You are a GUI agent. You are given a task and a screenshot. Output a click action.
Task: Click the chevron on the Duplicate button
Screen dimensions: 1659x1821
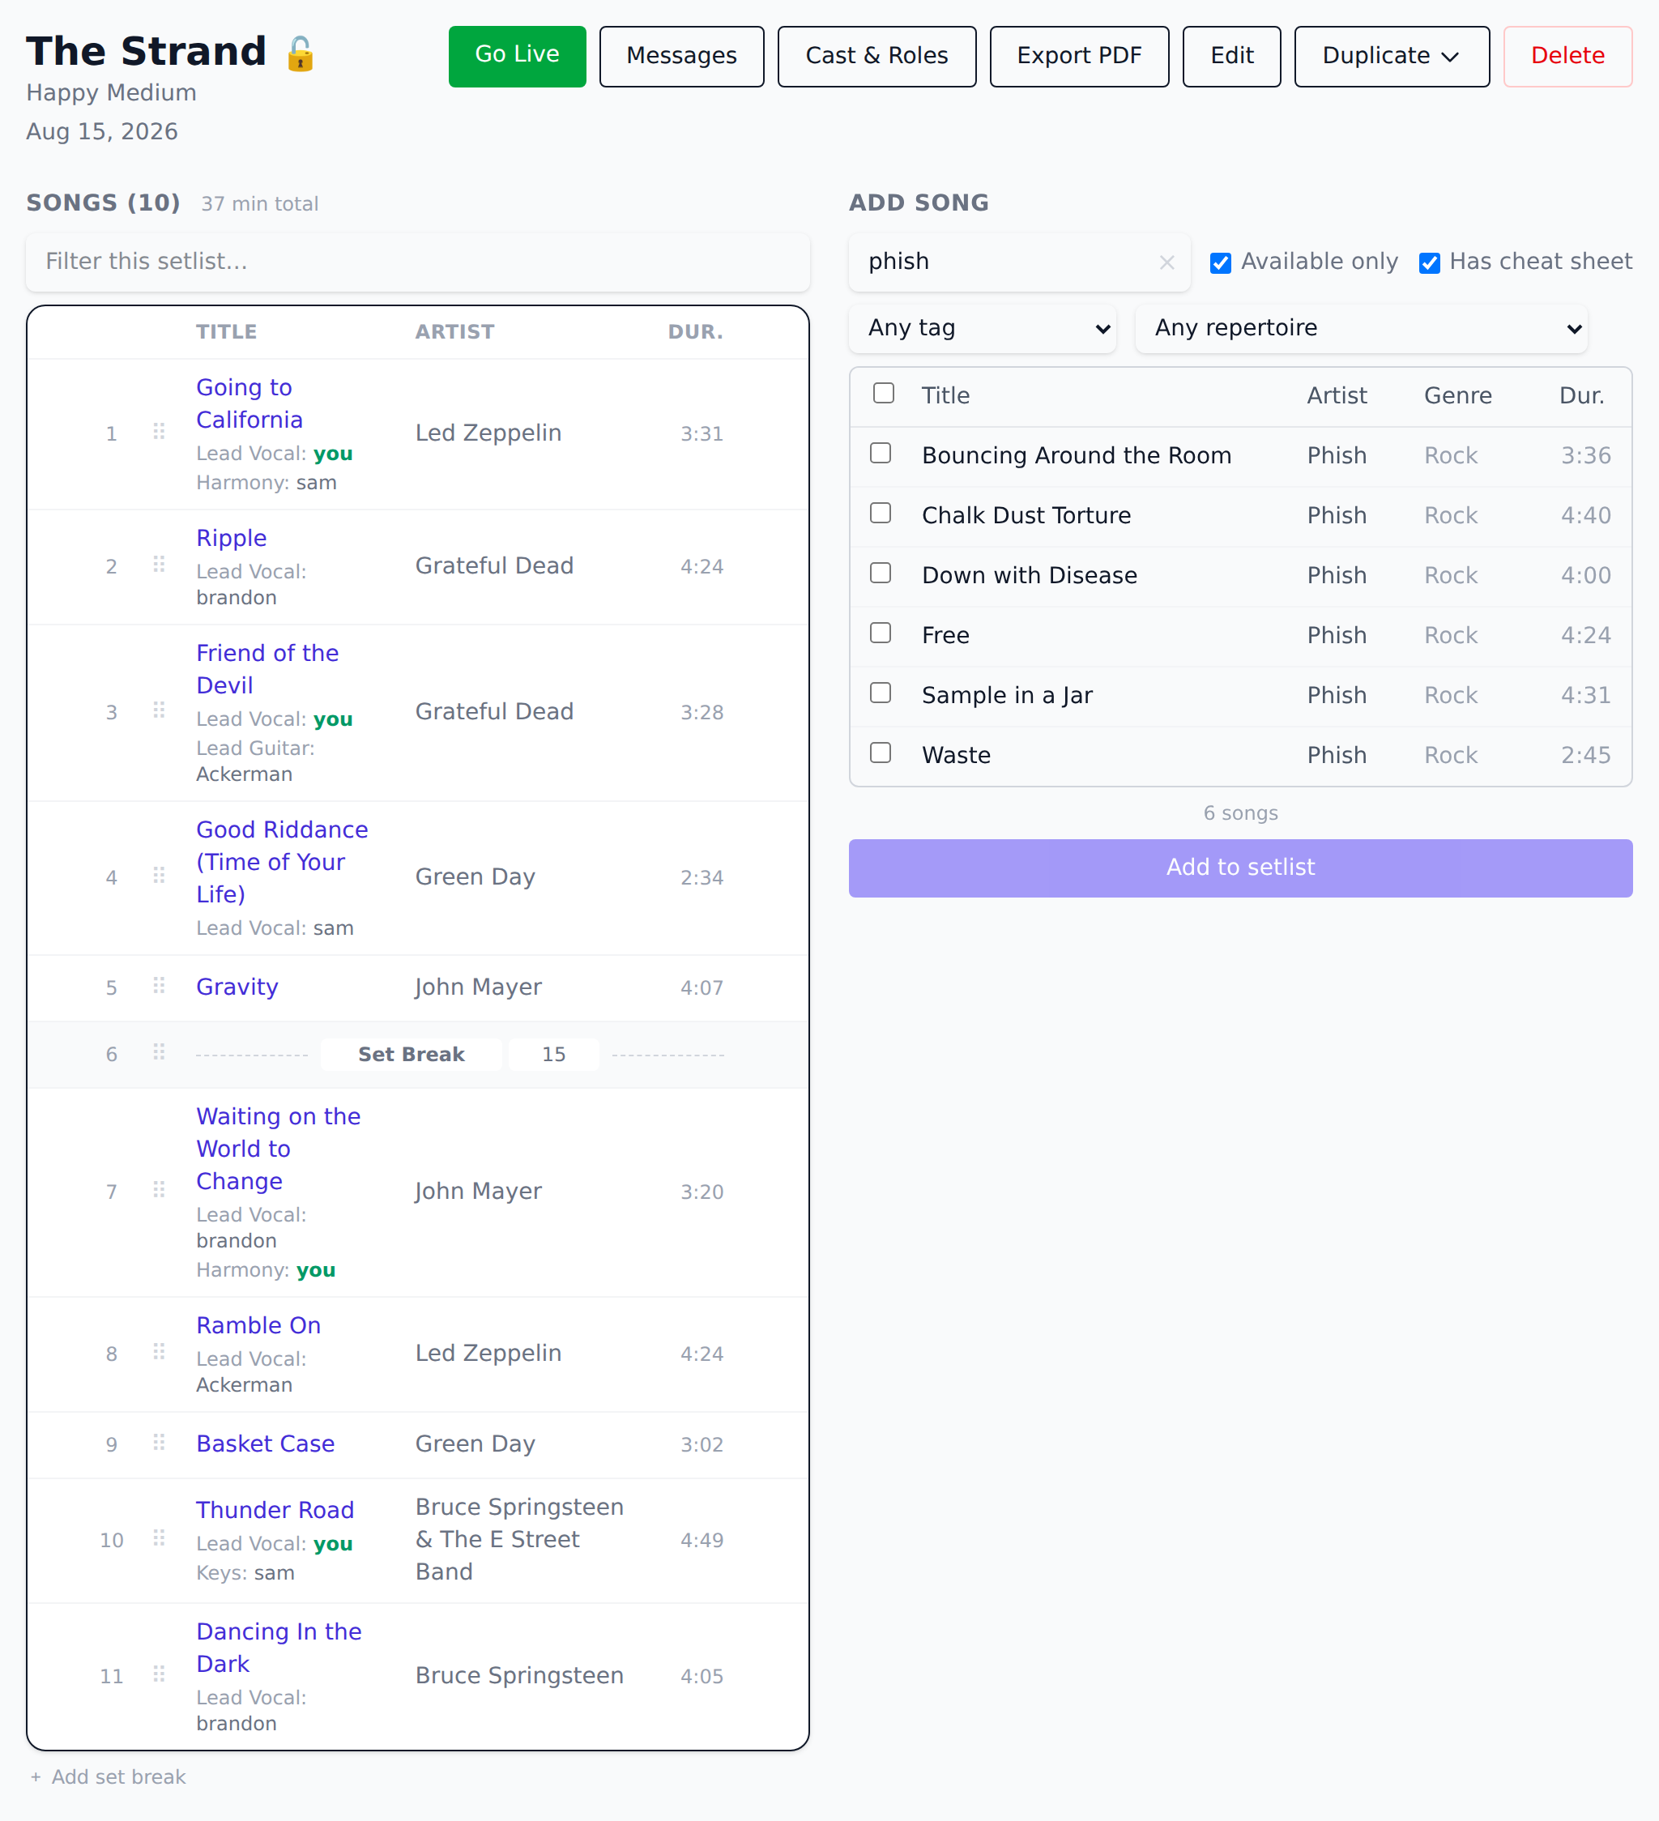coord(1450,56)
